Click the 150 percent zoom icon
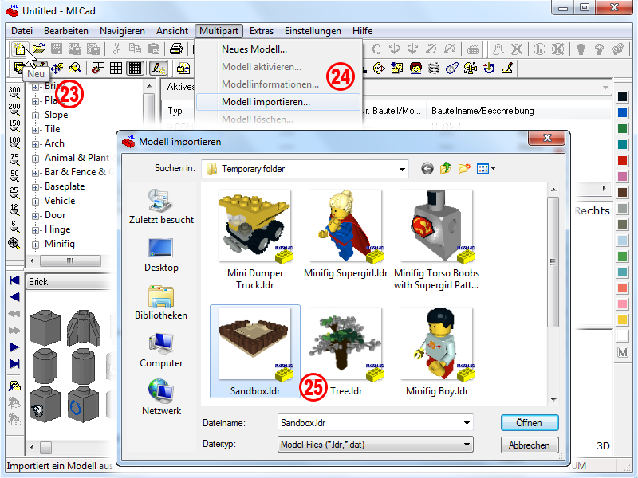The height and width of the screenshot is (478, 638). point(14,126)
